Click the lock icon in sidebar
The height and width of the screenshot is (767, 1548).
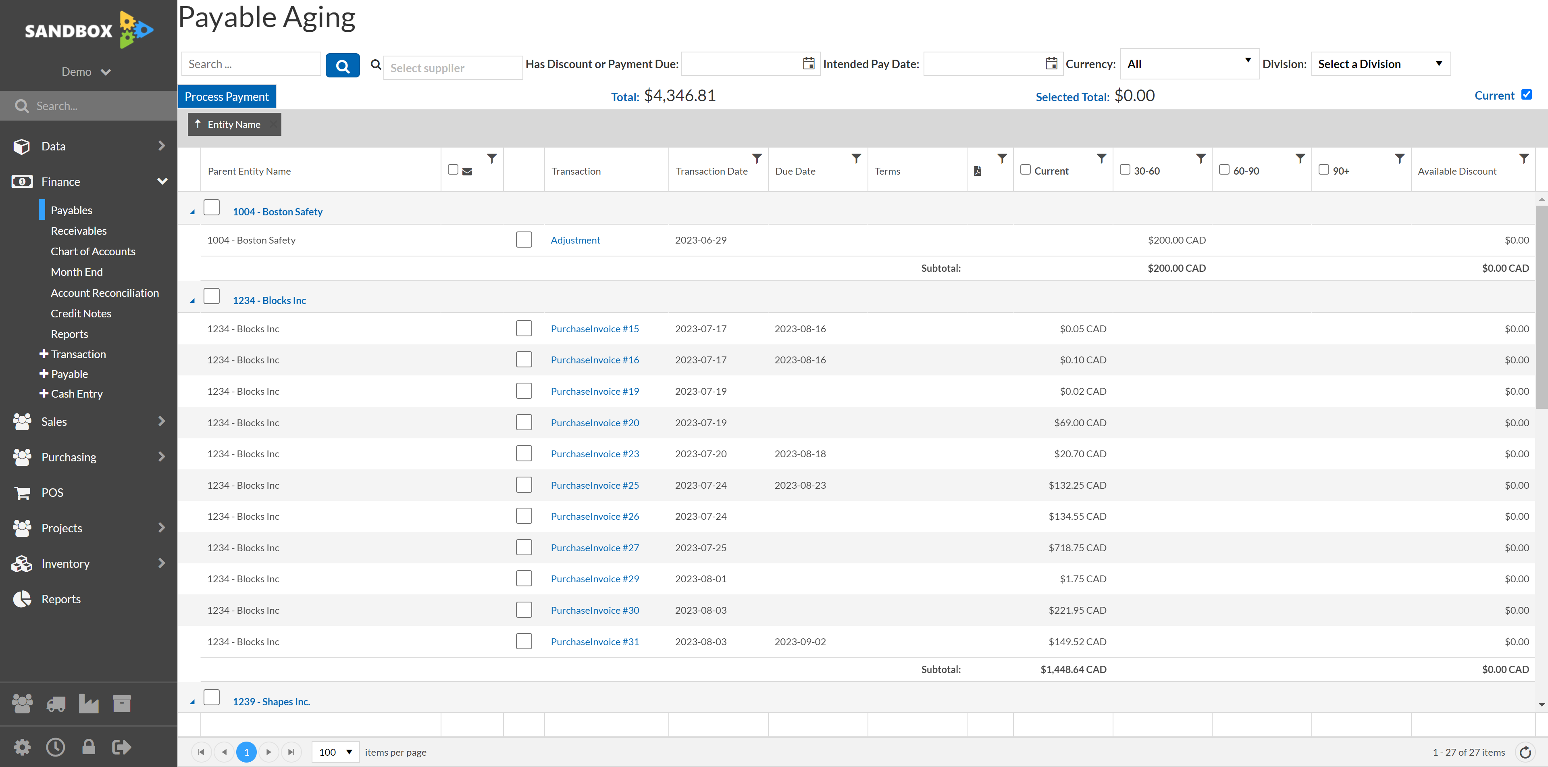88,747
